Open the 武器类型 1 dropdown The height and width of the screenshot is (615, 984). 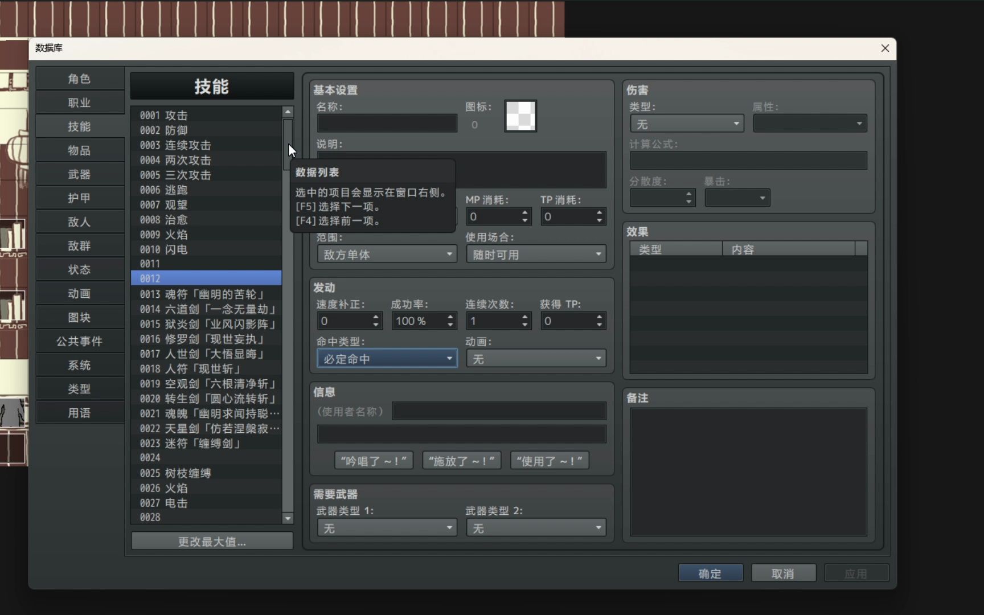pyautogui.click(x=386, y=527)
